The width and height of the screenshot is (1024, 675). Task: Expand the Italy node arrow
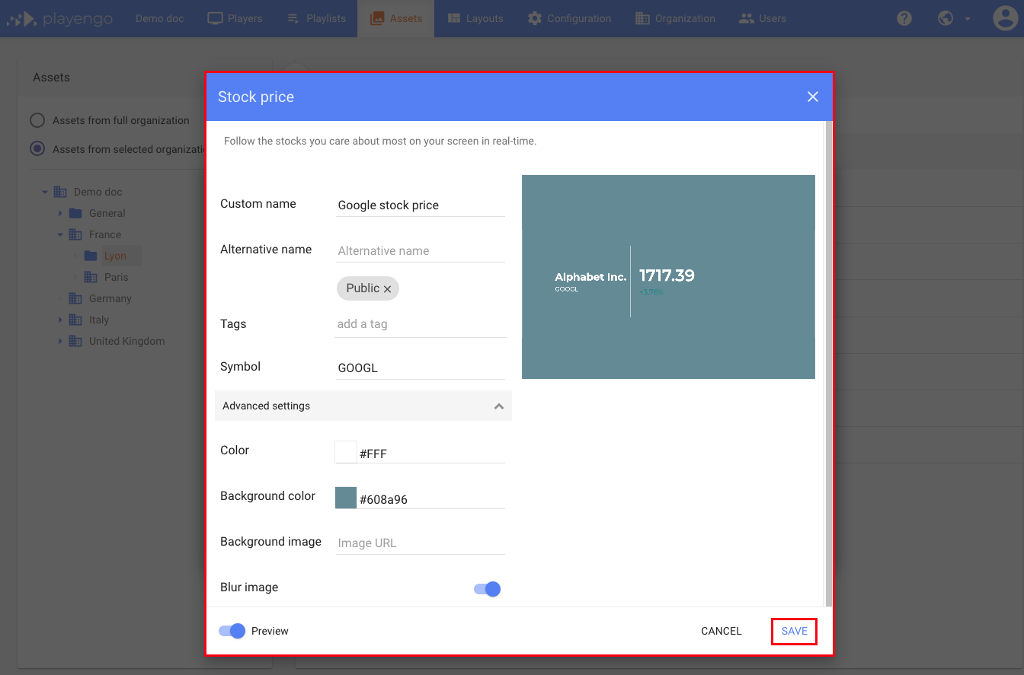(60, 320)
